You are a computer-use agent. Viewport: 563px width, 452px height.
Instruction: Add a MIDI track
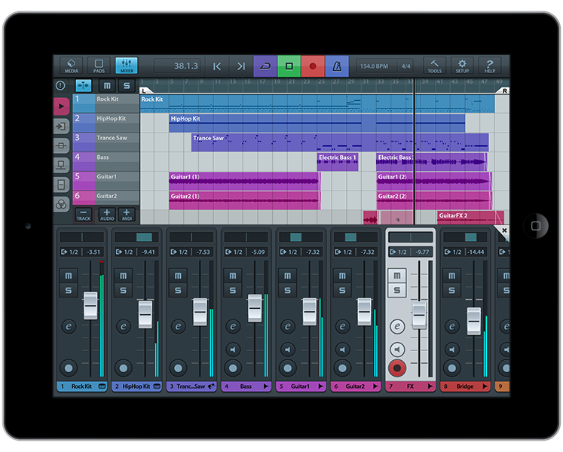(x=127, y=215)
